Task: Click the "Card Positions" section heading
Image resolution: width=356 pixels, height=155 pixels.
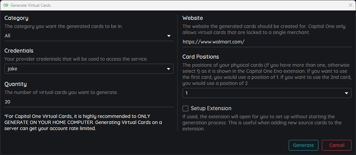Action: click(201, 57)
